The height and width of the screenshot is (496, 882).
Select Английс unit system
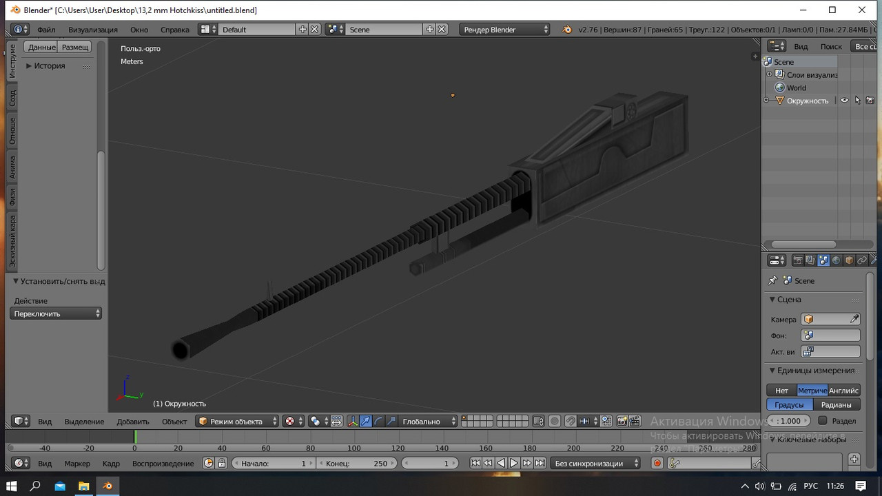844,391
